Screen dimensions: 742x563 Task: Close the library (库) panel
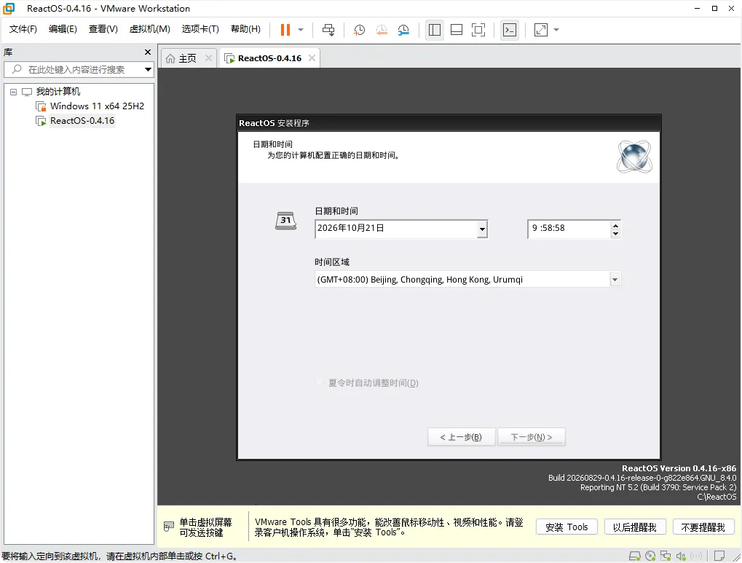coord(148,52)
